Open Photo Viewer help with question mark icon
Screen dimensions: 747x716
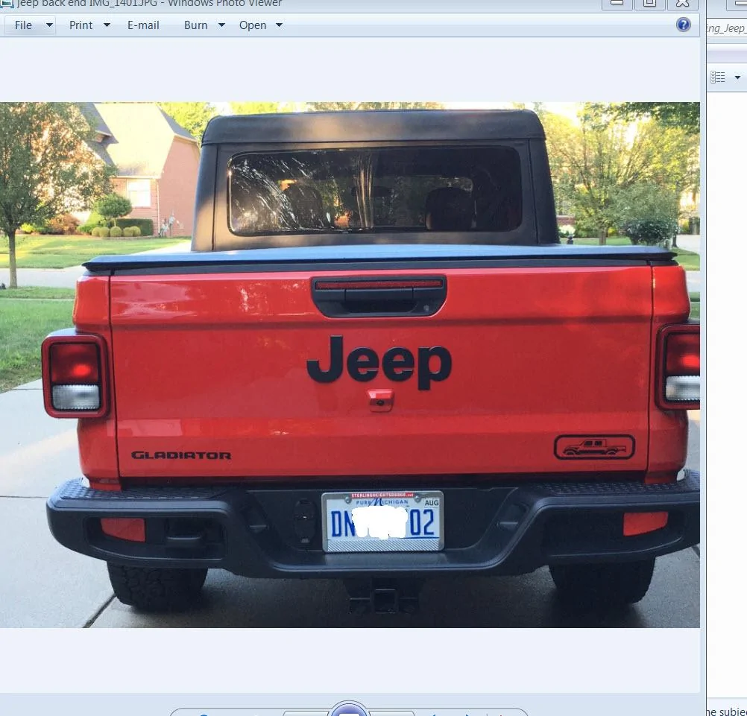pos(683,25)
